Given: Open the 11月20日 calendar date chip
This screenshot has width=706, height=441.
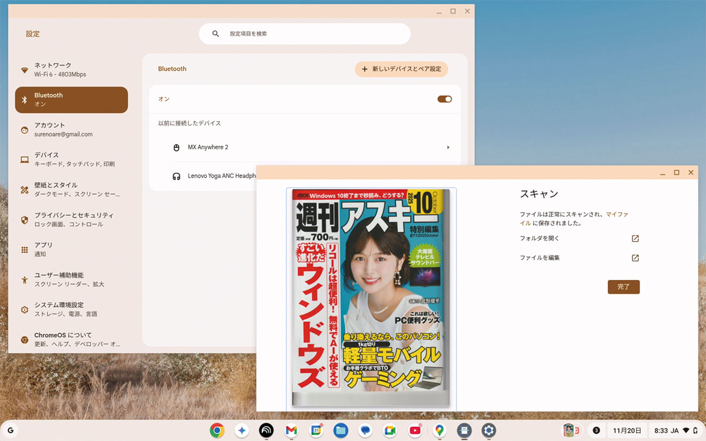Looking at the screenshot, I should (627, 430).
